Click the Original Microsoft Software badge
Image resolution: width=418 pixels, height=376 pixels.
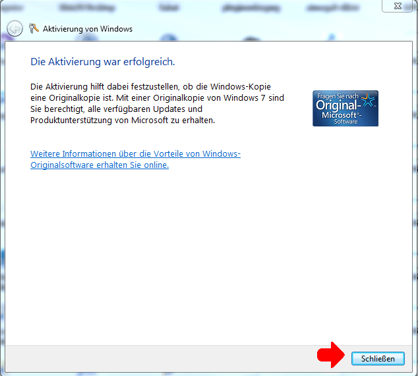(345, 109)
